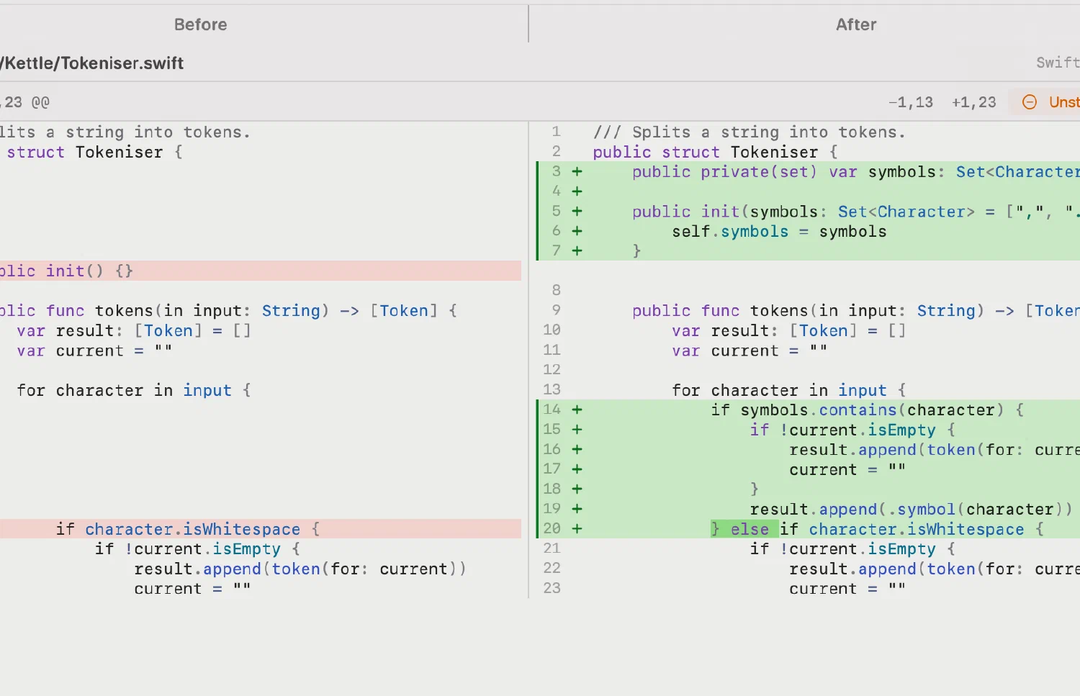
Task: Click the +1,23 added-lines range
Action: coord(973,102)
